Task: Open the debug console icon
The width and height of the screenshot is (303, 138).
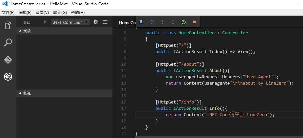Action: click(x=105, y=22)
